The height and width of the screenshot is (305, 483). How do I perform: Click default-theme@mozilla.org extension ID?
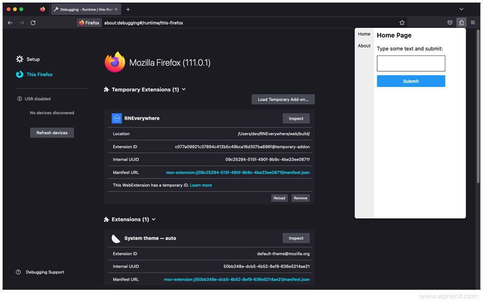[x=283, y=254]
